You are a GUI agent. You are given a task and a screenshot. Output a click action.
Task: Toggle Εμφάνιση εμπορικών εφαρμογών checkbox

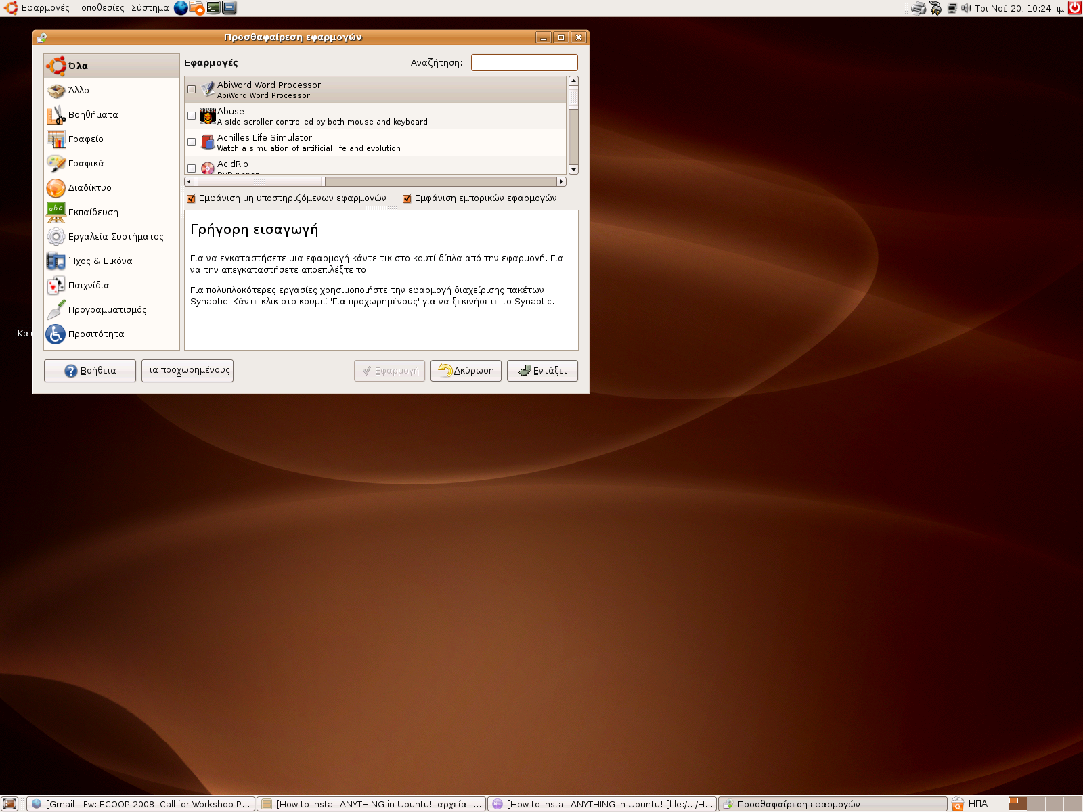coord(407,198)
